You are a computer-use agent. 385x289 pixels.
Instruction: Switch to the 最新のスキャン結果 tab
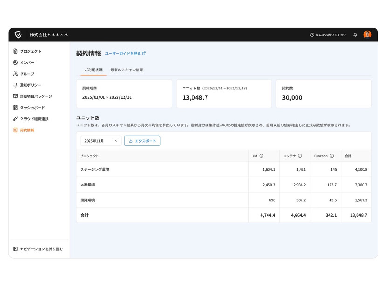coord(127,70)
